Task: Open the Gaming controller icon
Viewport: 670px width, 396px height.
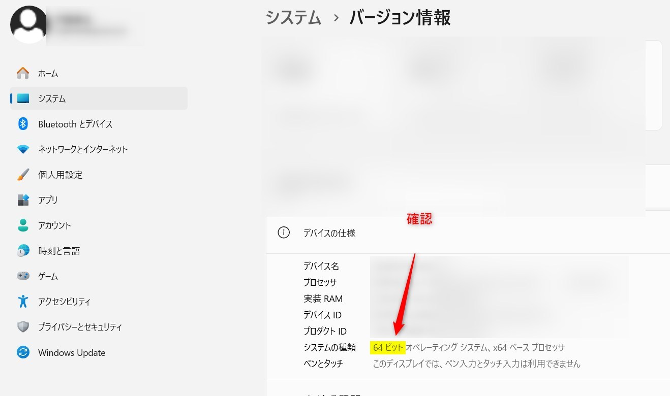Action: [x=23, y=276]
